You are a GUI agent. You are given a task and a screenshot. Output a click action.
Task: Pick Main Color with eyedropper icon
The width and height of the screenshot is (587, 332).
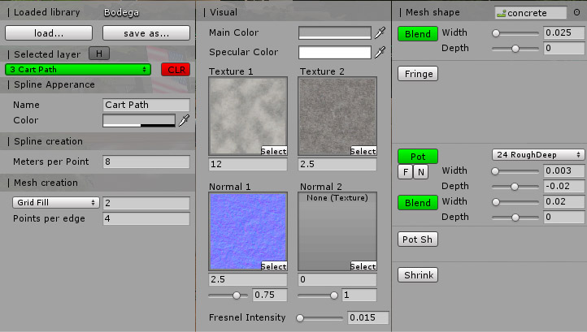coord(380,33)
